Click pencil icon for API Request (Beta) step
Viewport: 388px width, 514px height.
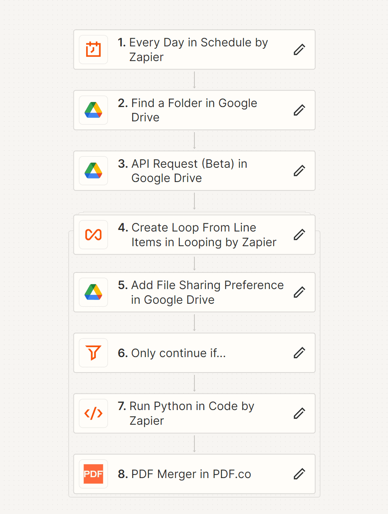[300, 171]
